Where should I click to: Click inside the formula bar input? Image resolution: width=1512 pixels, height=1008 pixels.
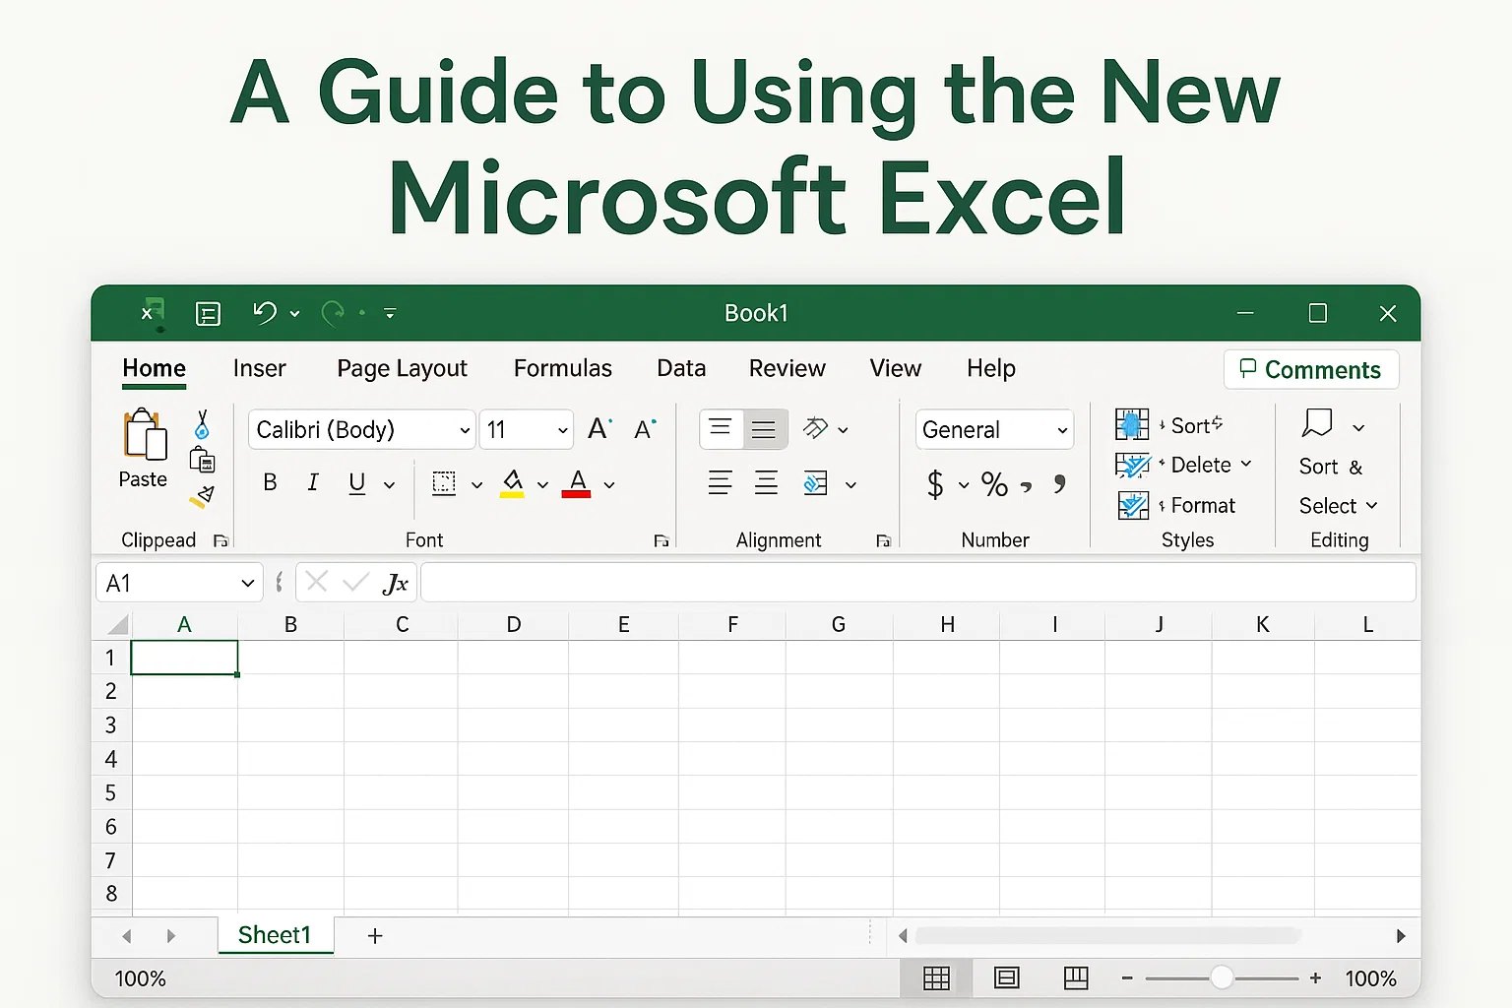(x=917, y=583)
